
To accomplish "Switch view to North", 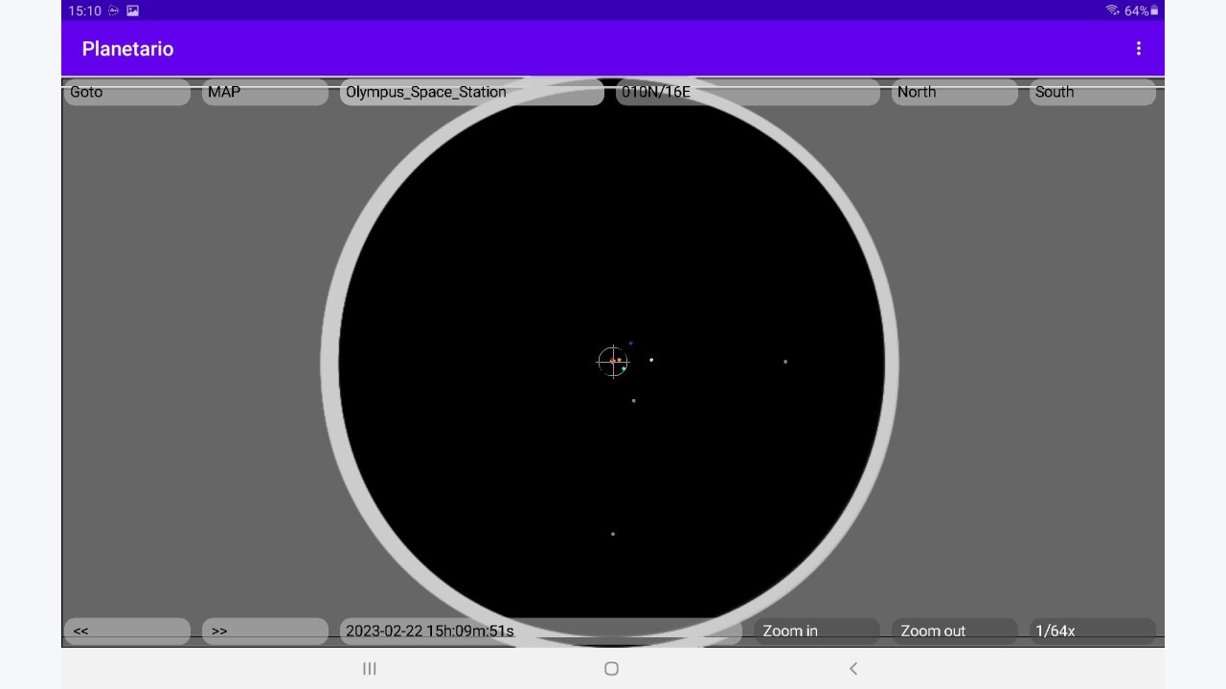I will (x=955, y=92).
